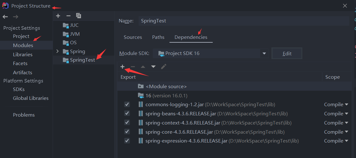Click spring-core jar archive icon

[141, 132]
